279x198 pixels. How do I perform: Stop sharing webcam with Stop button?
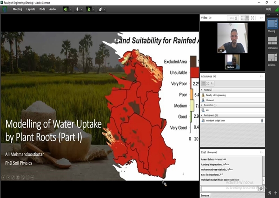[232, 18]
